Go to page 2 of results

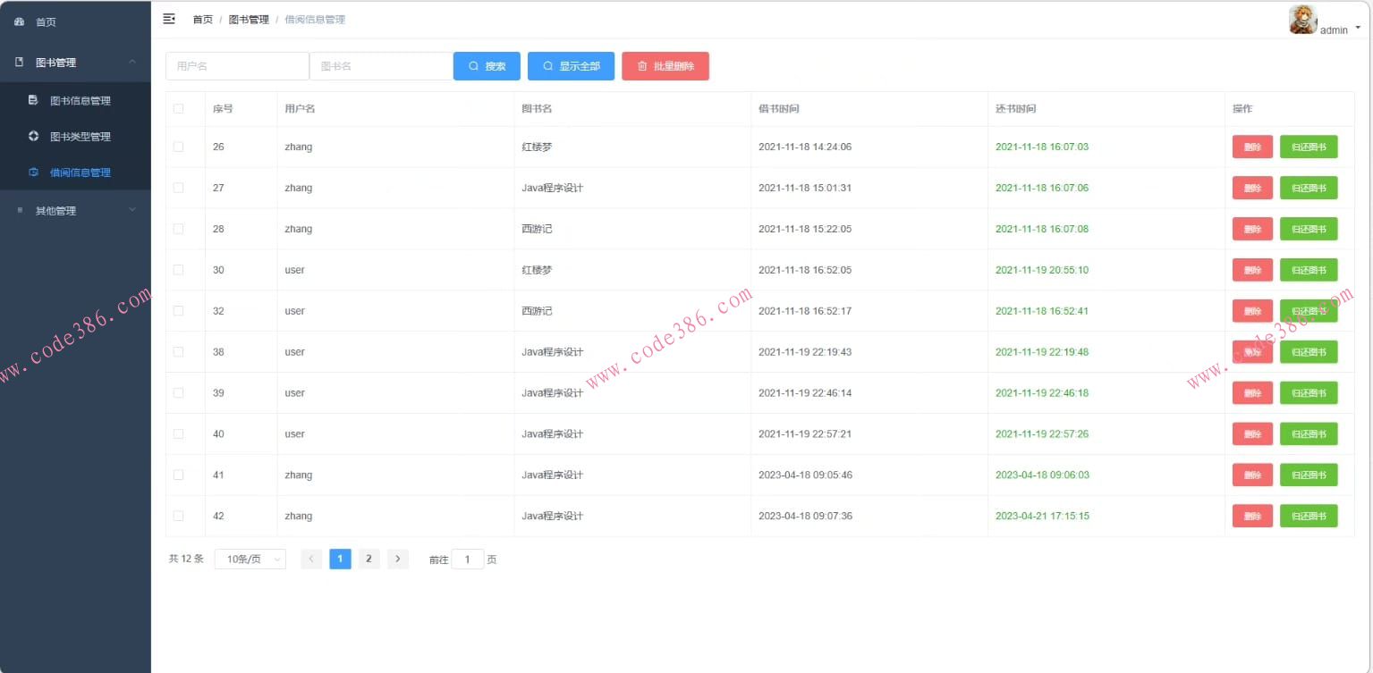pyautogui.click(x=369, y=559)
